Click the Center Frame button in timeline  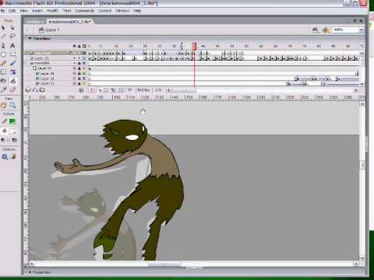click(91, 90)
